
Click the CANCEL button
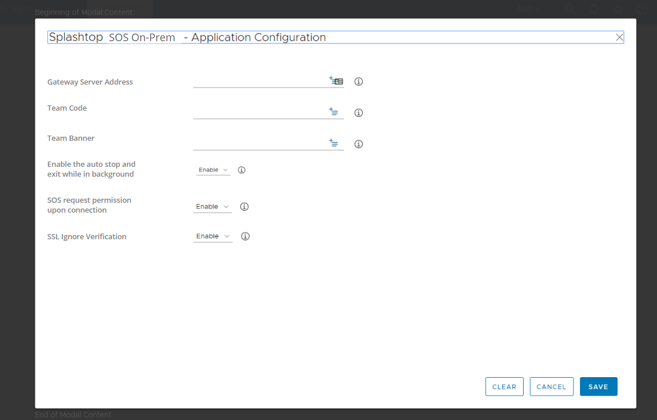point(551,386)
